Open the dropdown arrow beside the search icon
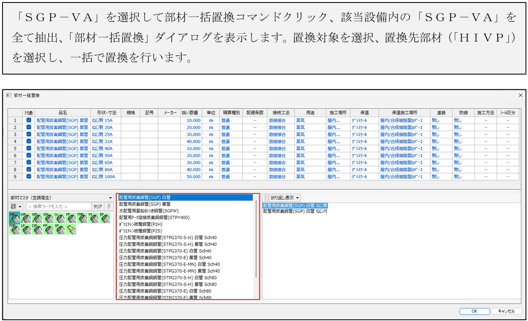Screen dimensions: 528x321 tap(20, 207)
